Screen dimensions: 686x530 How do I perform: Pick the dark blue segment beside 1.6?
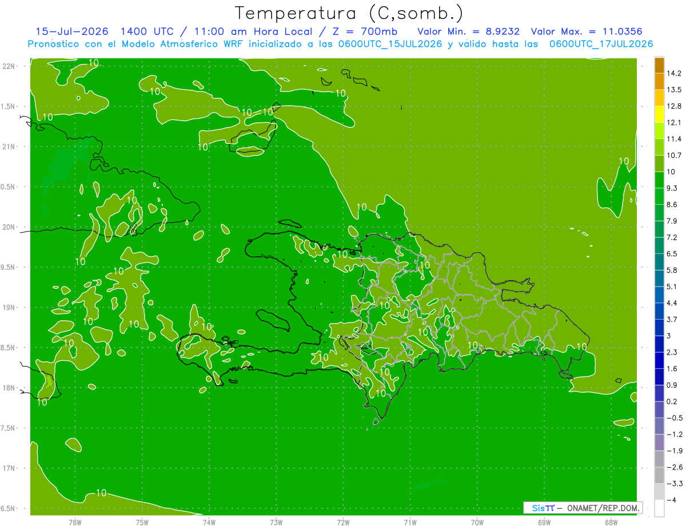click(x=659, y=361)
